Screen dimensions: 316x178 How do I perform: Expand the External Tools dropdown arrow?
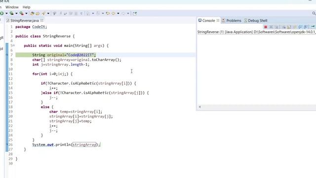coord(26,13)
